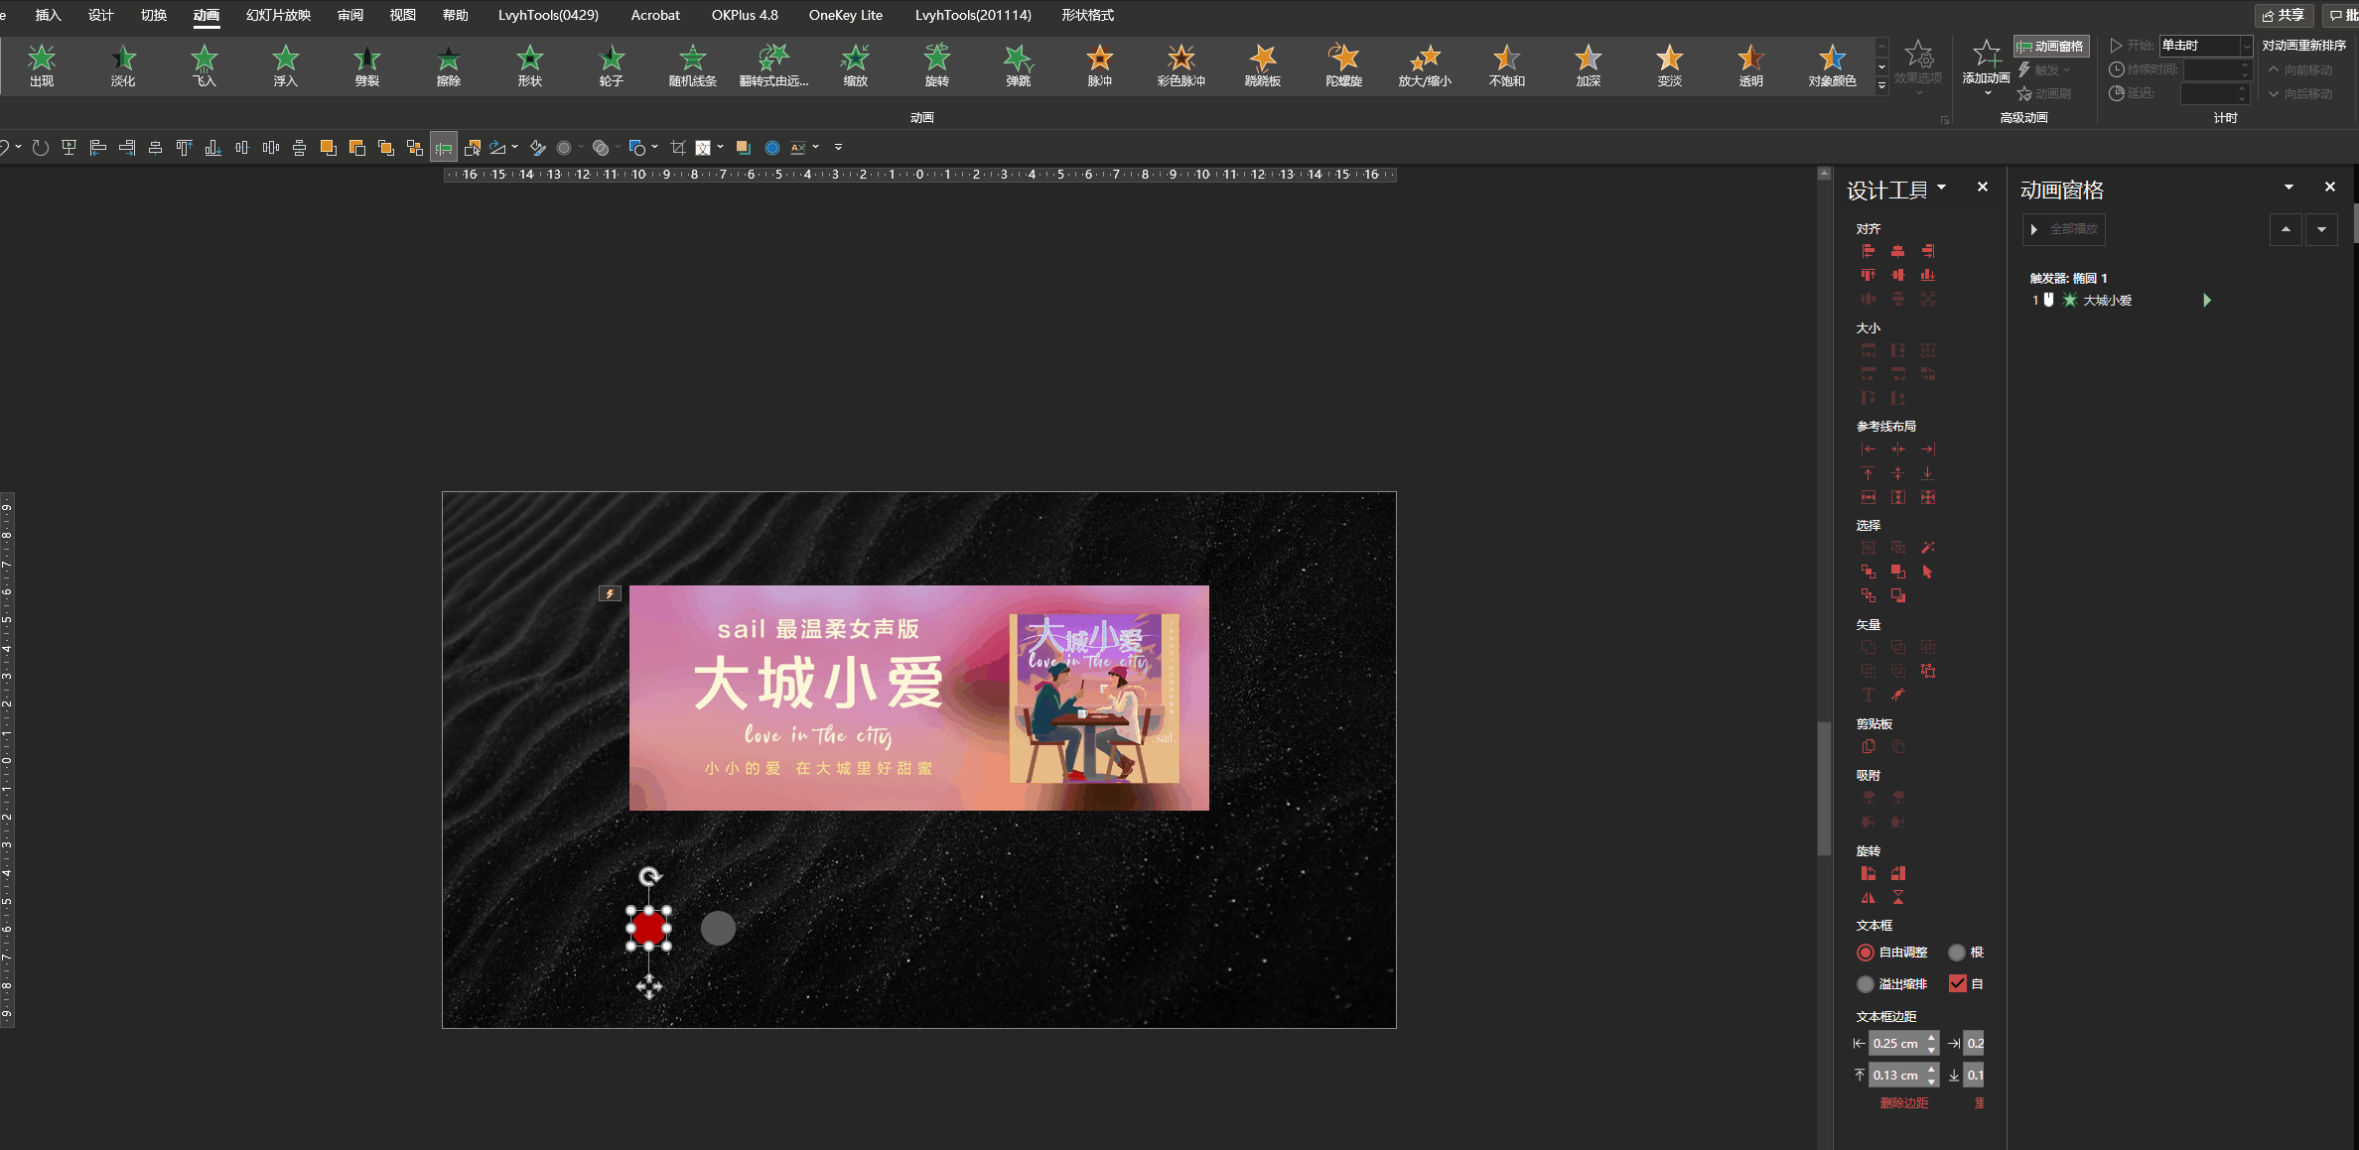Viewport: 2359px width, 1150px height.
Task: Click the 出现 (Appear) animation button
Action: (42, 66)
